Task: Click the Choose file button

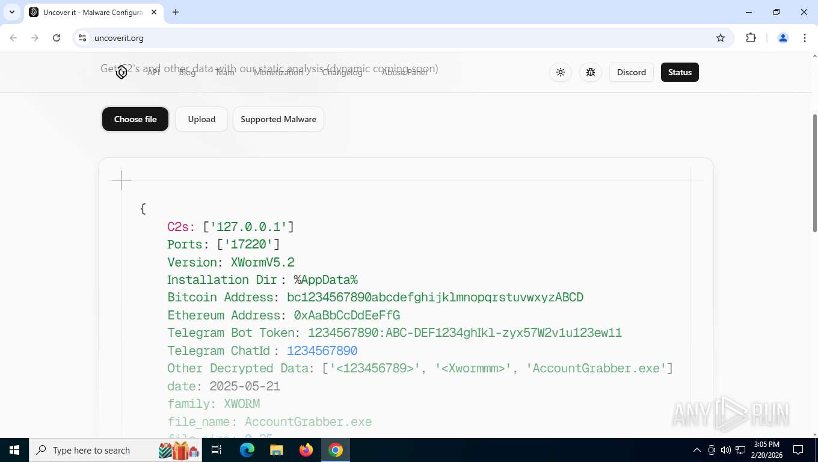Action: point(135,119)
